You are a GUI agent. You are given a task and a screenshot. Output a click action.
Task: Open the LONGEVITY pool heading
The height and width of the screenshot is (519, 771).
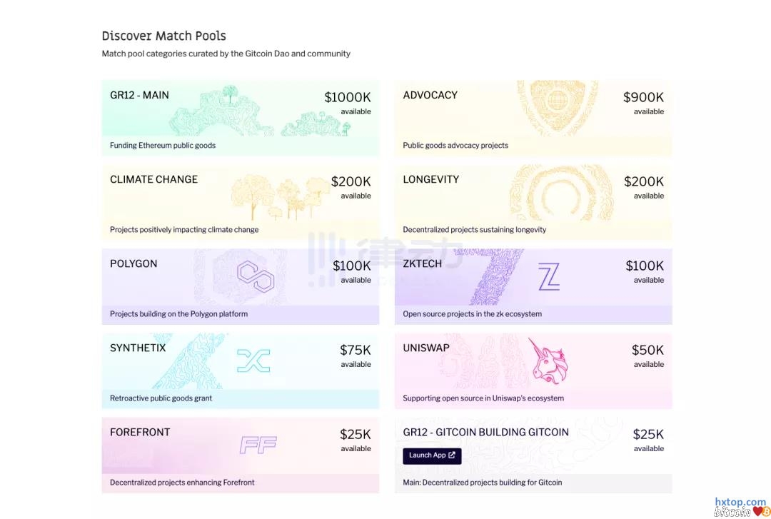tap(430, 179)
